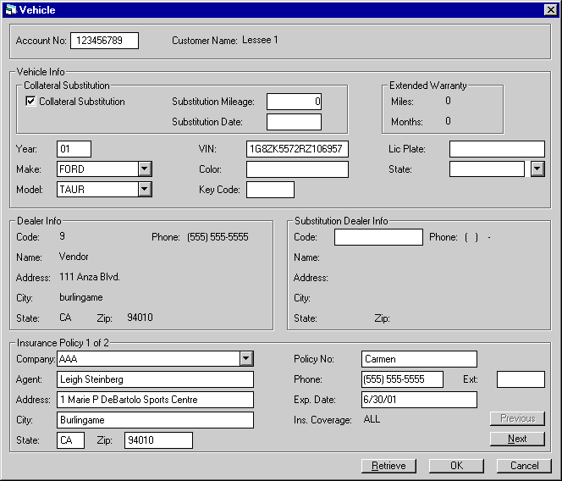The height and width of the screenshot is (481, 562).
Task: Click the Substitution Date field
Action: click(294, 122)
